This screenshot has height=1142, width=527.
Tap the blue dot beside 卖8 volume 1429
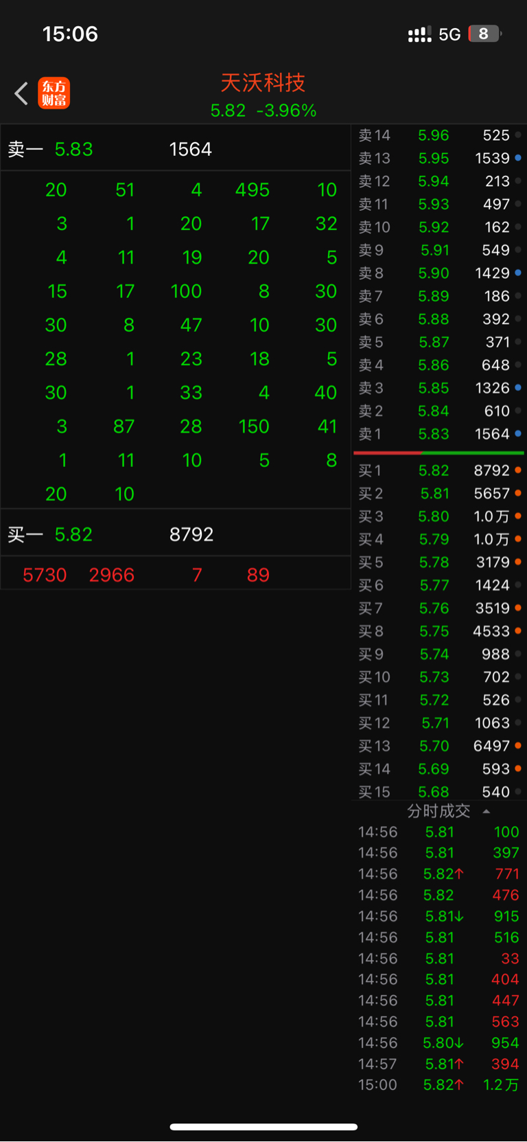coord(518,273)
